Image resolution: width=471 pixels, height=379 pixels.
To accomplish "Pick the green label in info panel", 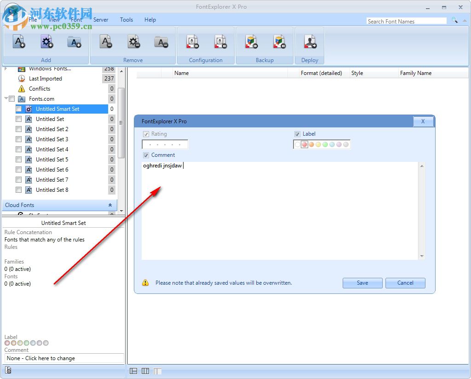I will click(x=26, y=343).
